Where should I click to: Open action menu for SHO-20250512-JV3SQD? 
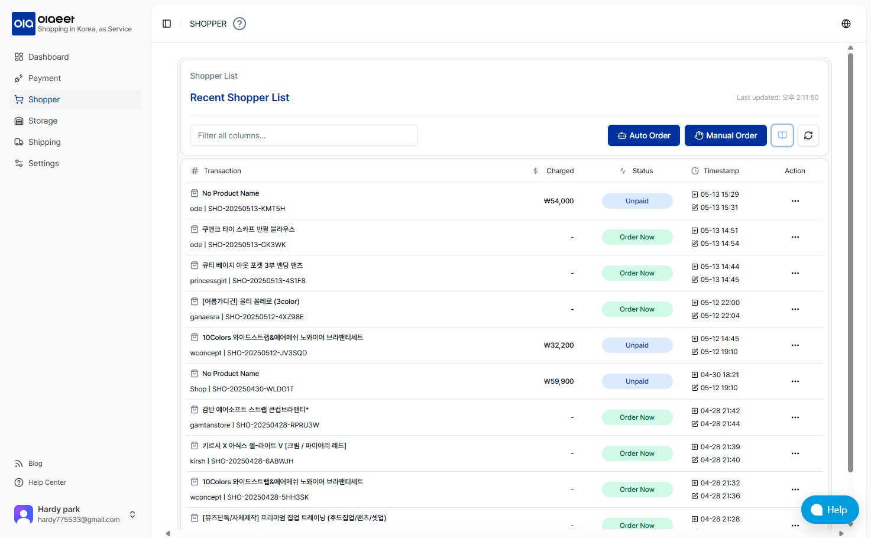click(795, 345)
